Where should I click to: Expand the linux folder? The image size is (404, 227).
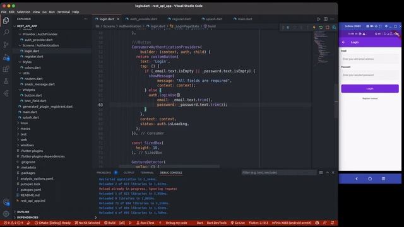[x=24, y=124]
